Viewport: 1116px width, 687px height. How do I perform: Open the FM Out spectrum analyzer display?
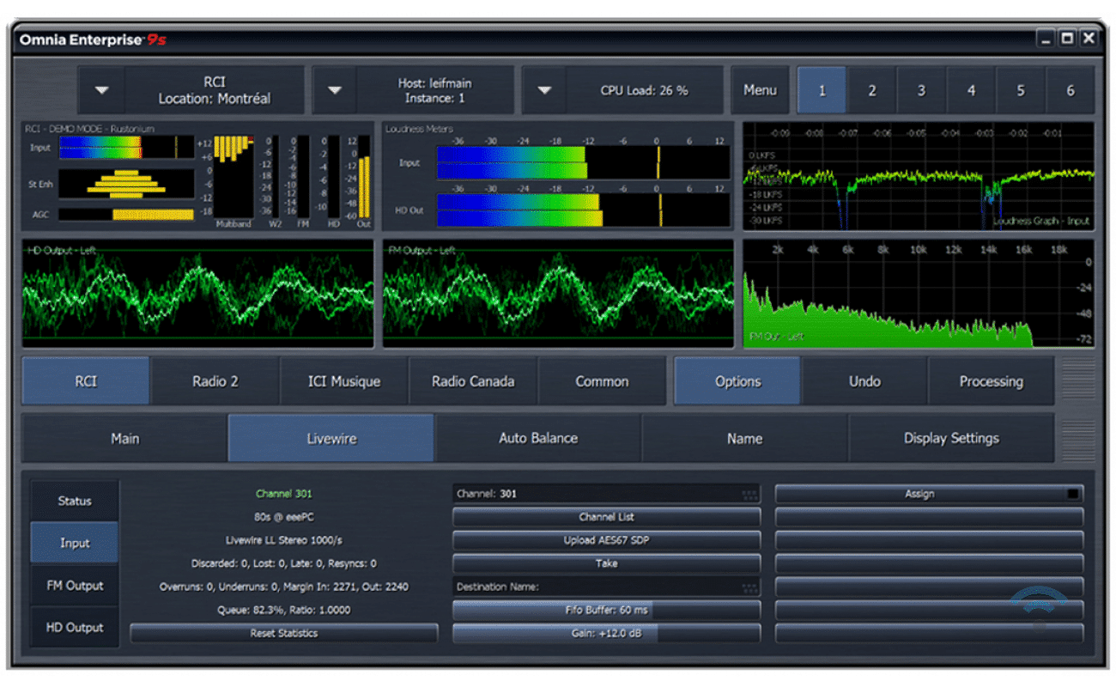[919, 295]
